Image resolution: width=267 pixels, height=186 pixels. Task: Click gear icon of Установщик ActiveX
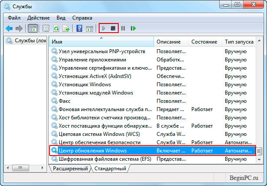54,76
